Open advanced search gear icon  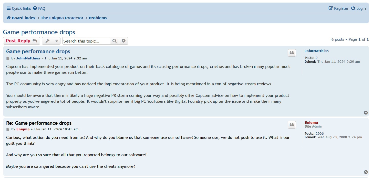[x=124, y=41]
